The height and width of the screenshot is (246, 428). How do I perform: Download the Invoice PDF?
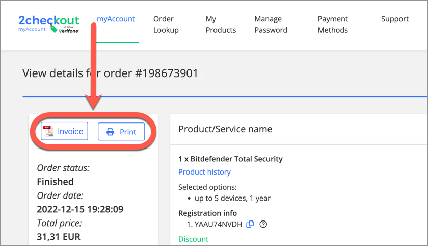64,131
